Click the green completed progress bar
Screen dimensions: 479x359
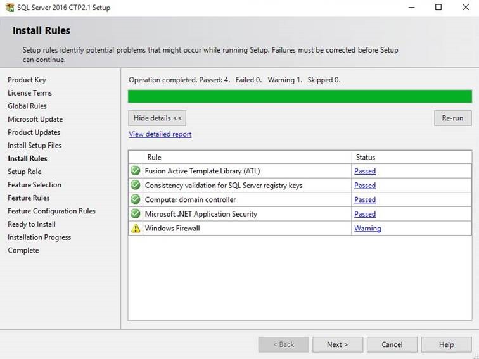coord(300,96)
